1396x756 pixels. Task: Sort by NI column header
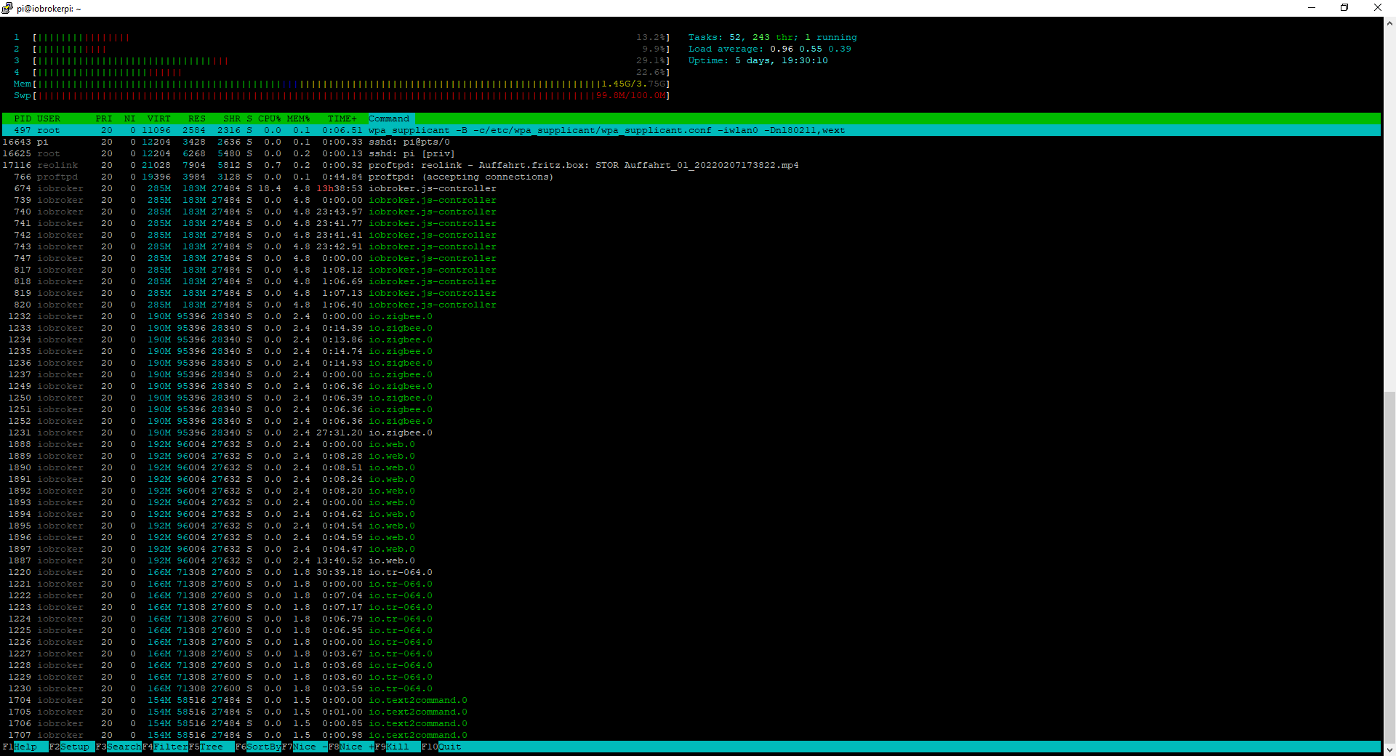[x=129, y=118]
